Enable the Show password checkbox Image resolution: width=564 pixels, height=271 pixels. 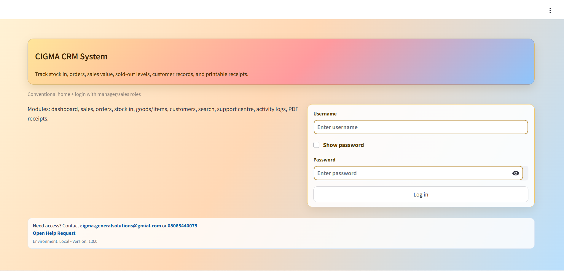(x=316, y=145)
